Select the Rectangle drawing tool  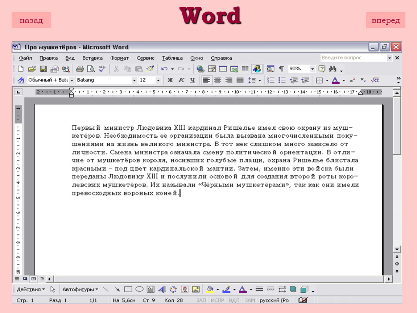(128, 289)
